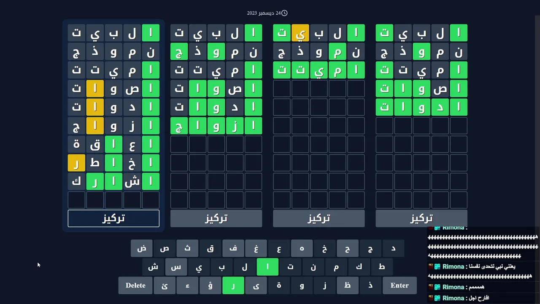The width and height of the screenshot is (540, 304).
Task: Click the Rimona chat message افارح اجل
Action: click(478, 298)
